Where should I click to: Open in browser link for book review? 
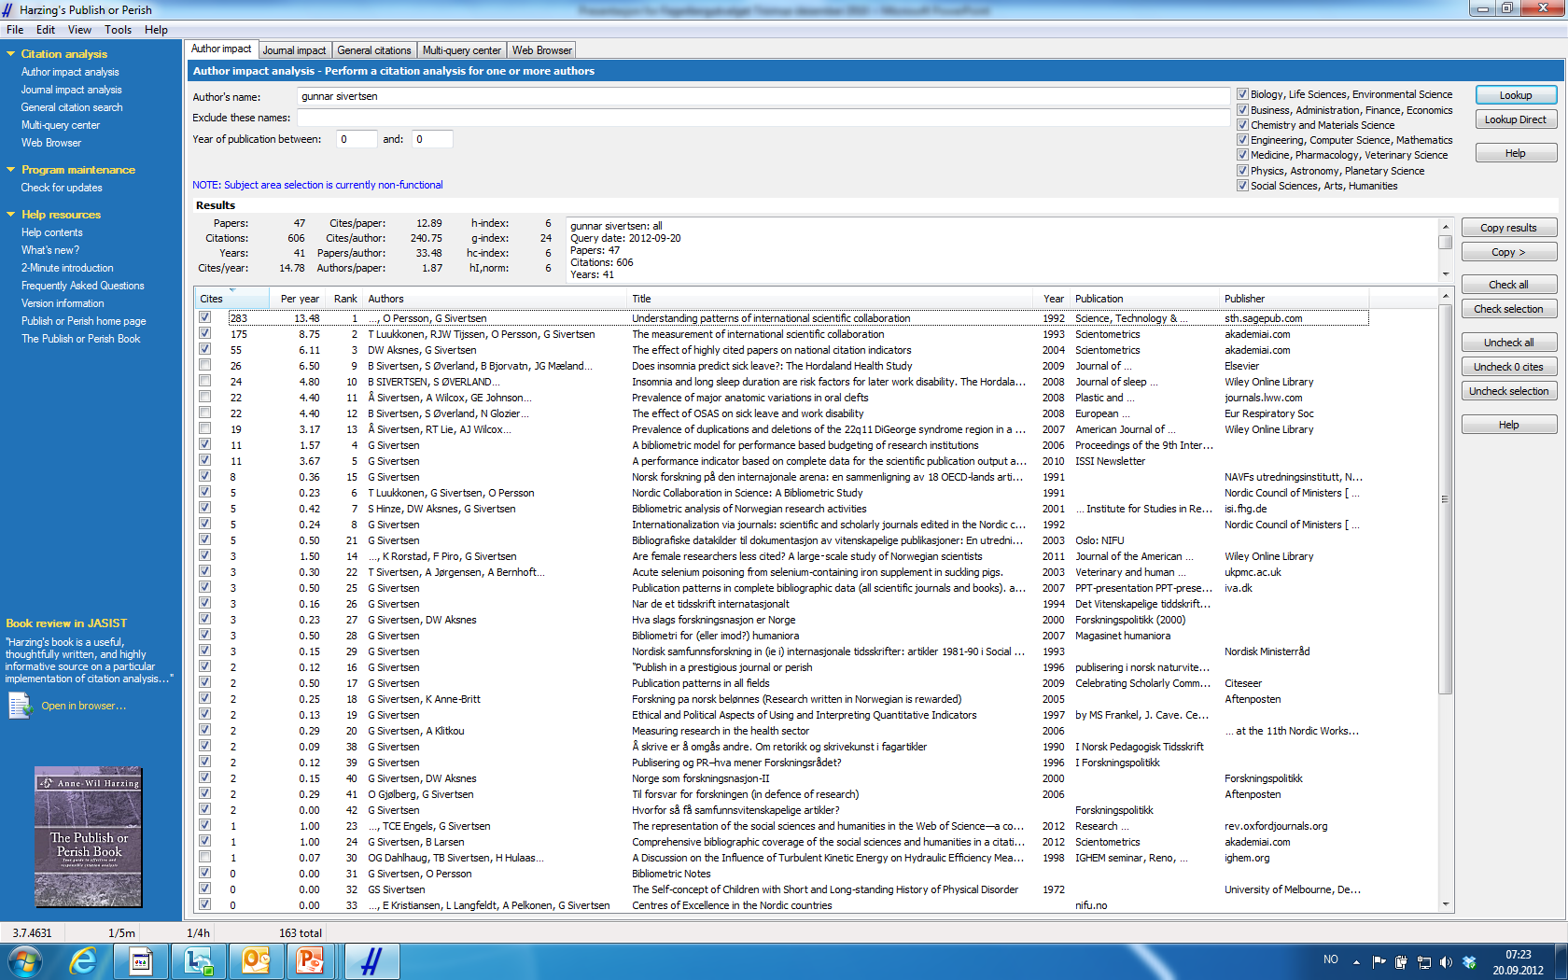click(83, 706)
